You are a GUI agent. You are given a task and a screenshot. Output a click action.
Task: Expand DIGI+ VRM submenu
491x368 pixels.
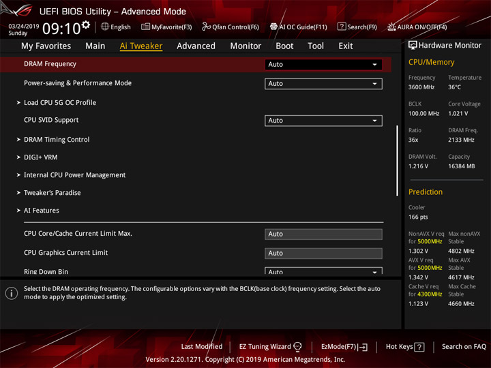(x=40, y=157)
